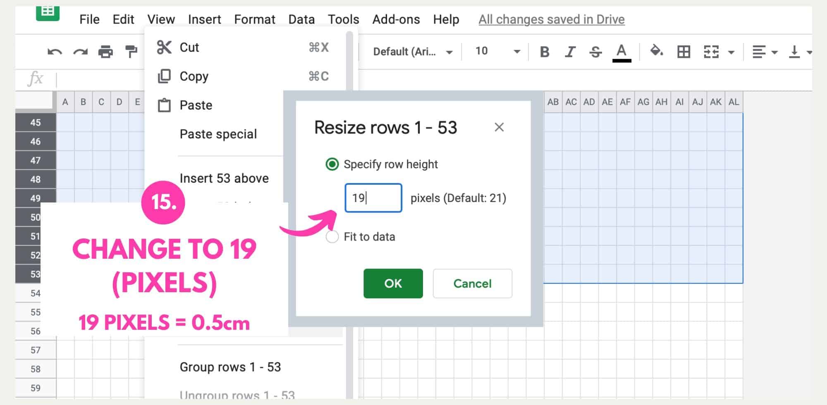Viewport: 827px width, 405px height.
Task: Open the print dialog
Action: coord(106,50)
